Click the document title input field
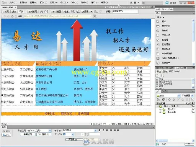The height and width of the screenshot is (147, 196). [x=125, y=11]
